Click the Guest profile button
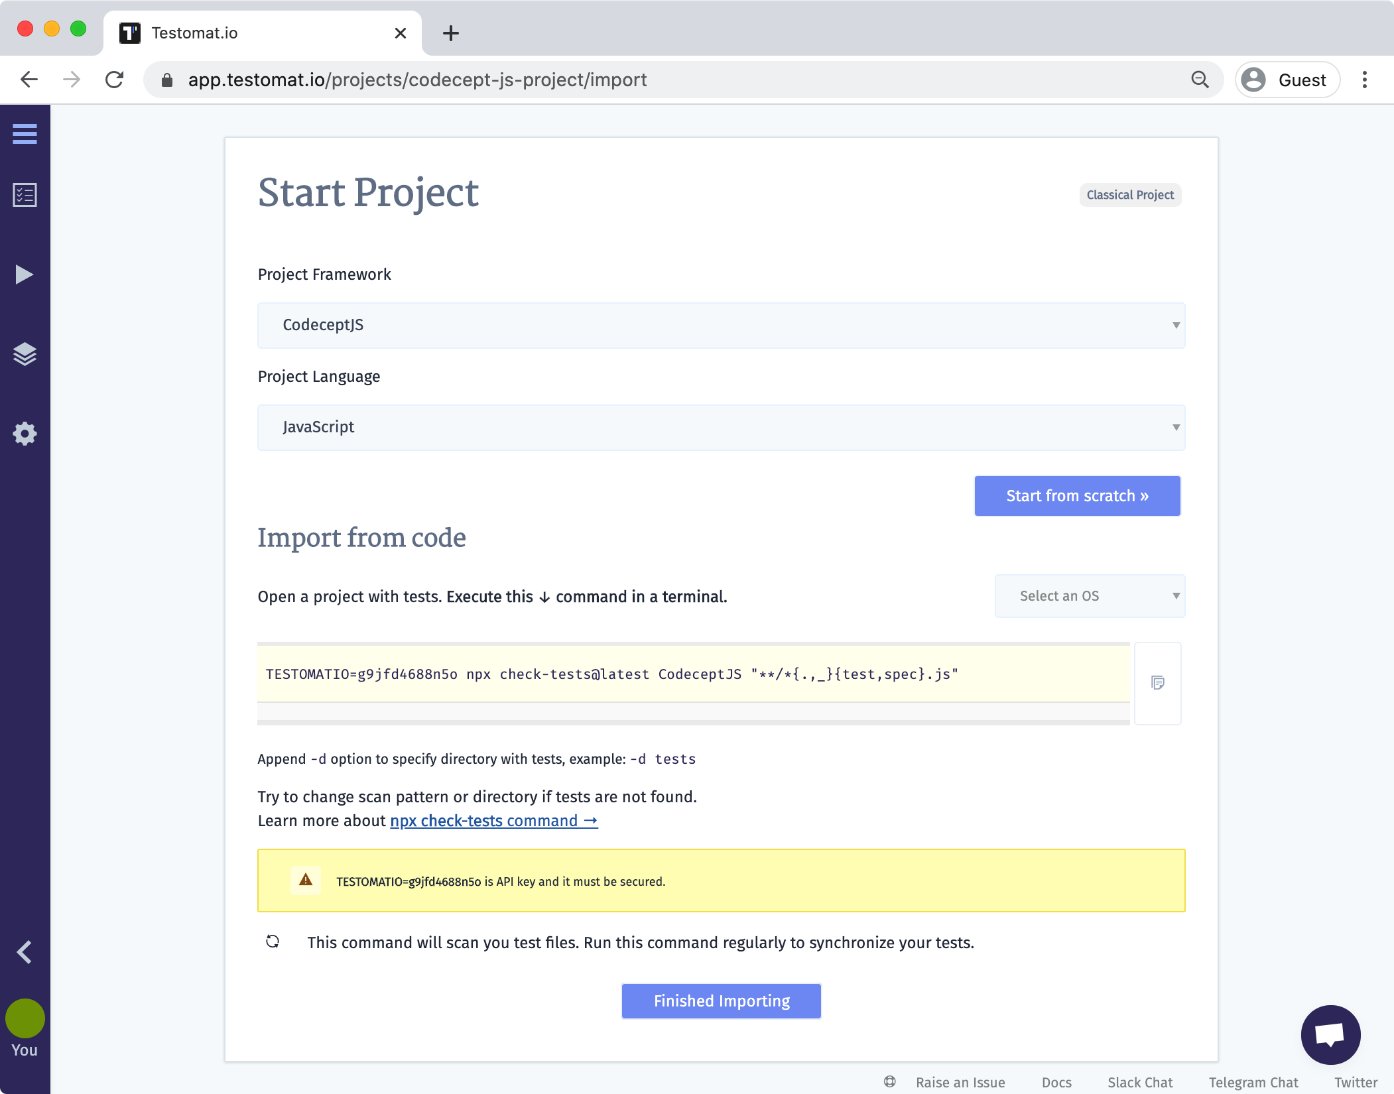1394x1094 pixels. (x=1287, y=80)
